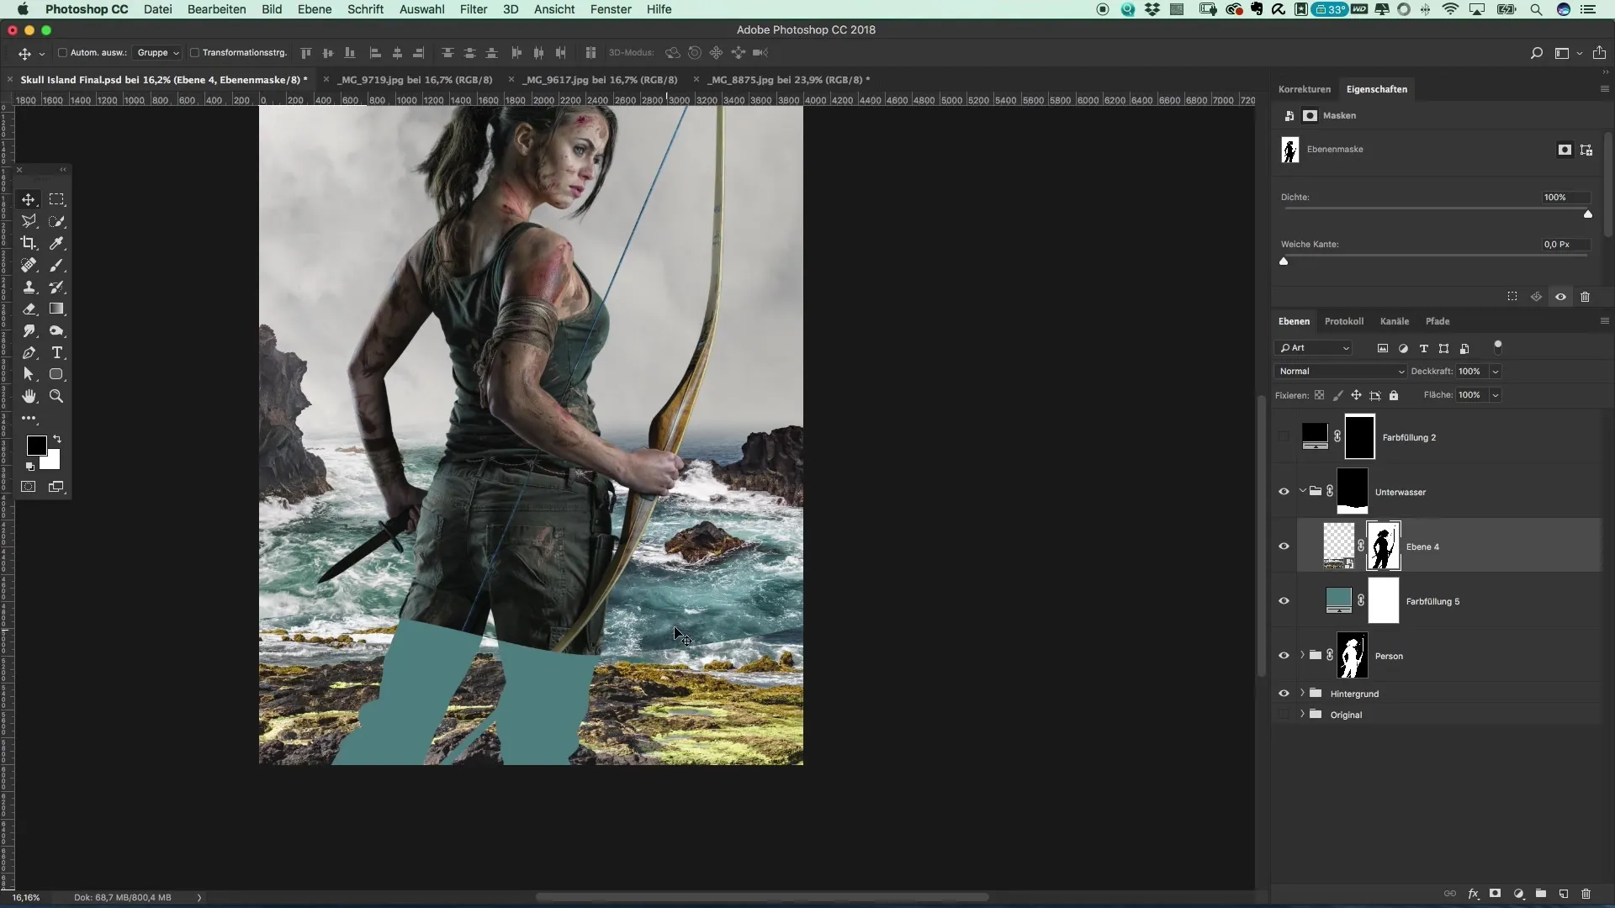The image size is (1615, 908).
Task: Select the Quick Selection tool
Action: (x=56, y=221)
